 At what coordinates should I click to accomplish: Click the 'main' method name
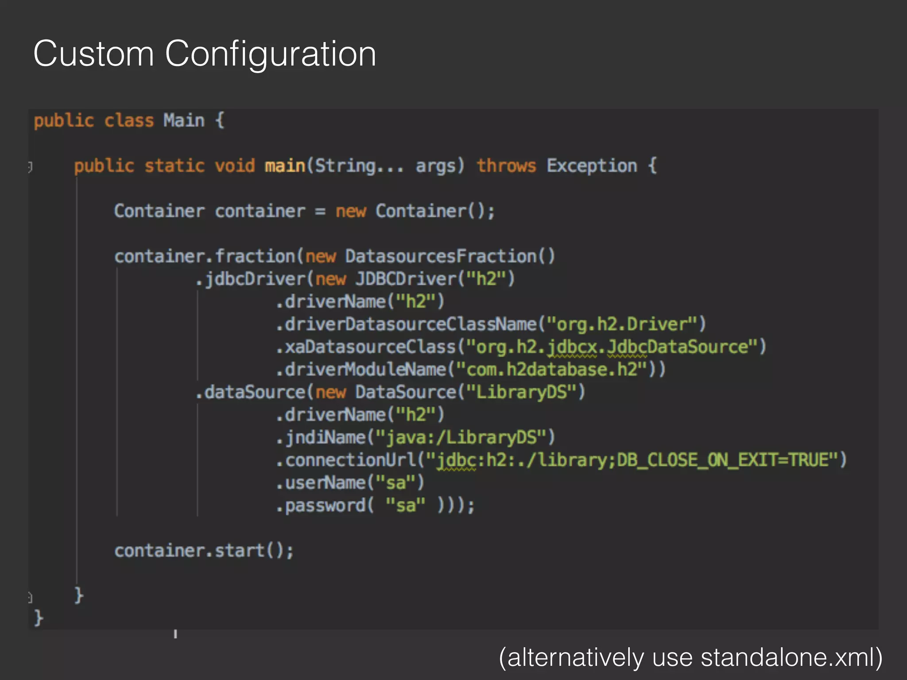285,166
